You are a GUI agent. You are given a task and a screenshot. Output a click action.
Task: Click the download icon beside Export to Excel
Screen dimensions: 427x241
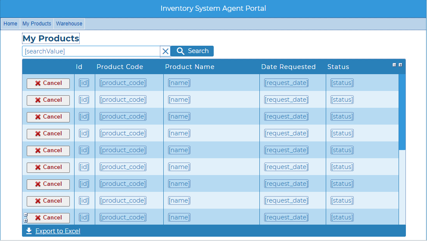click(x=29, y=231)
